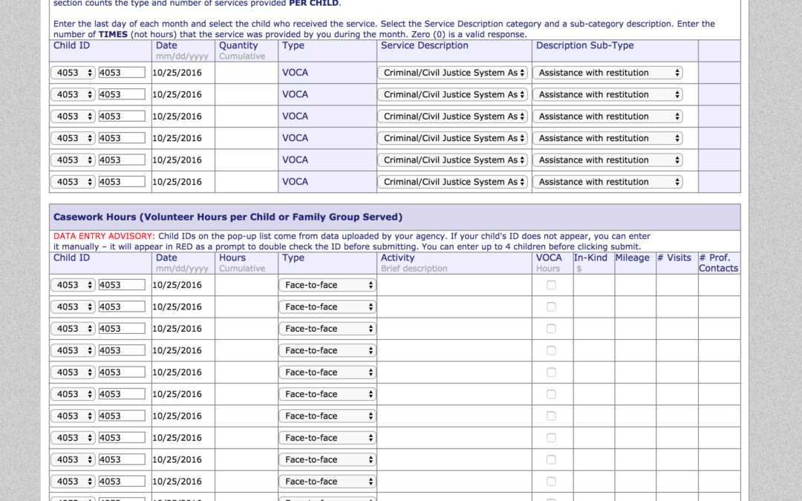Click VOCA type text in fifth services row
This screenshot has width=802, height=501.
(295, 160)
